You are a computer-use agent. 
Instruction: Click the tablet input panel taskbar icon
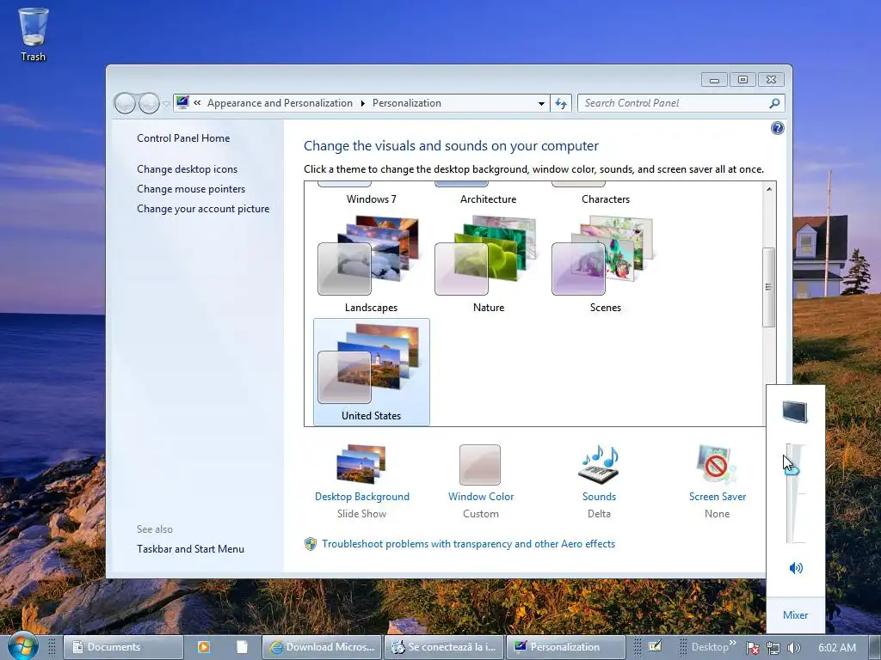(x=655, y=646)
